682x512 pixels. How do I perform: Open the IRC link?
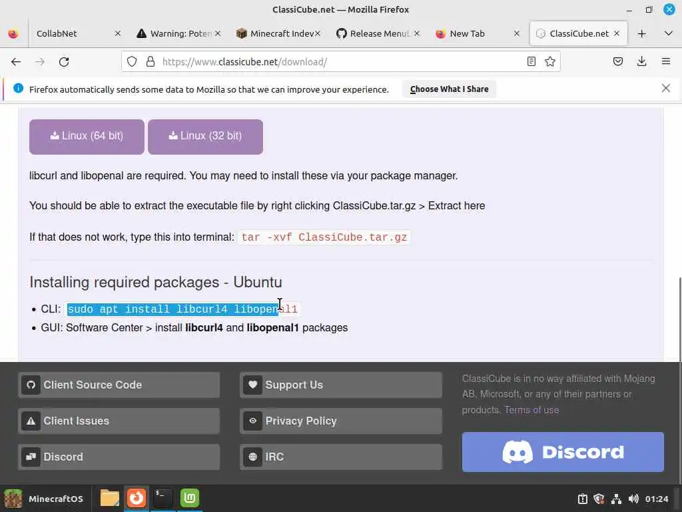341,457
